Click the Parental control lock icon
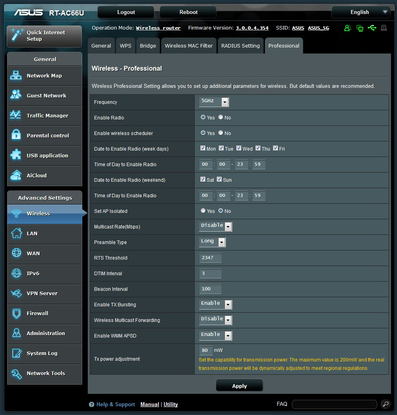The width and height of the screenshot is (397, 415). point(16,135)
